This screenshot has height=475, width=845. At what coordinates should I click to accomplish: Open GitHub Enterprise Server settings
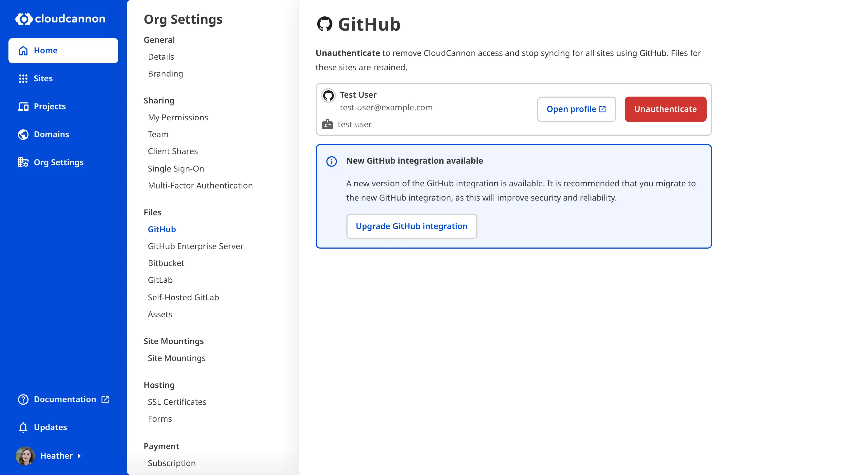[195, 246]
